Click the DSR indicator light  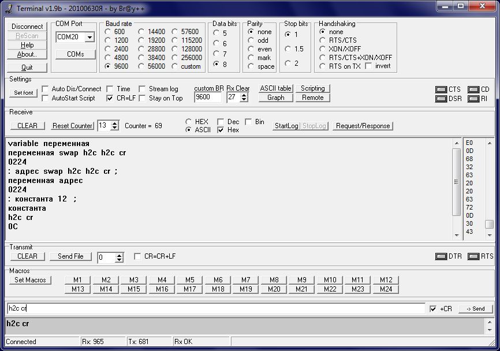coord(441,99)
